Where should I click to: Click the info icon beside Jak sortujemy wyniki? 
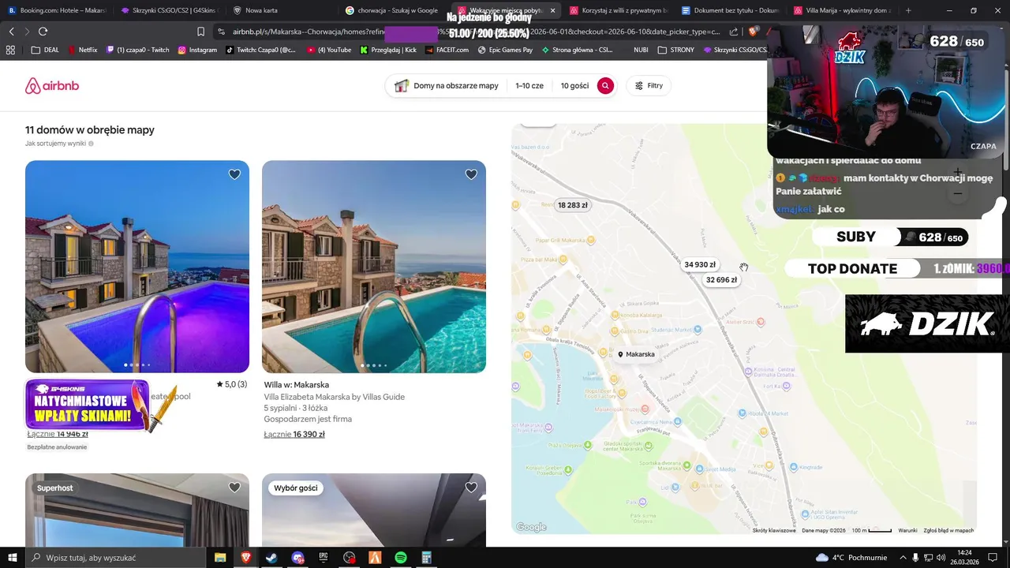pos(91,144)
